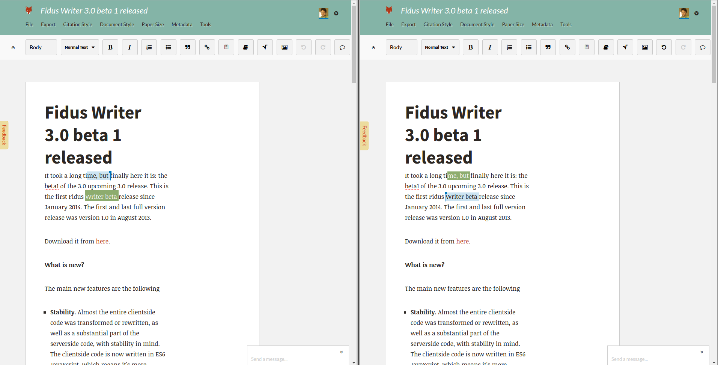Click 'here' download link in right window
The width and height of the screenshot is (718, 365).
tap(462, 241)
